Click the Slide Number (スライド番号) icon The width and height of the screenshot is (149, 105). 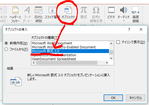[52, 10]
